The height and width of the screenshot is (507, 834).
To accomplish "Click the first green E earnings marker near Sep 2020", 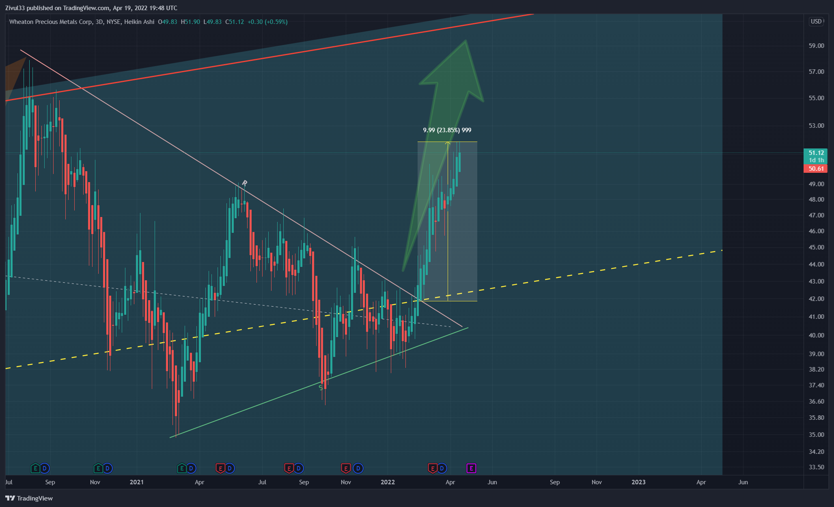I will (x=35, y=468).
